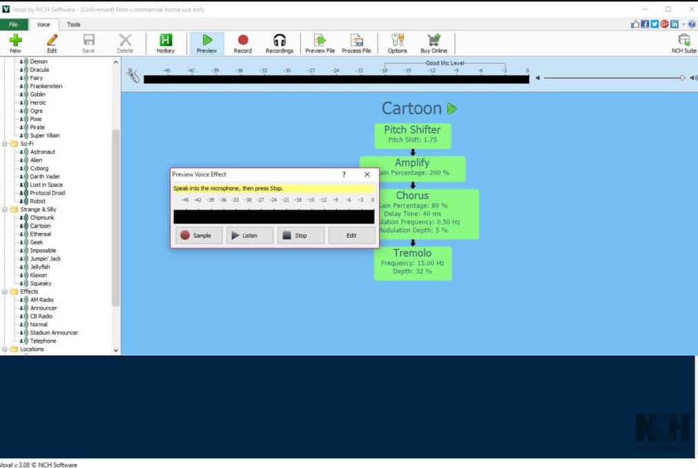The image size is (698, 468).
Task: Select the CB Radio voice
Action: [41, 316]
